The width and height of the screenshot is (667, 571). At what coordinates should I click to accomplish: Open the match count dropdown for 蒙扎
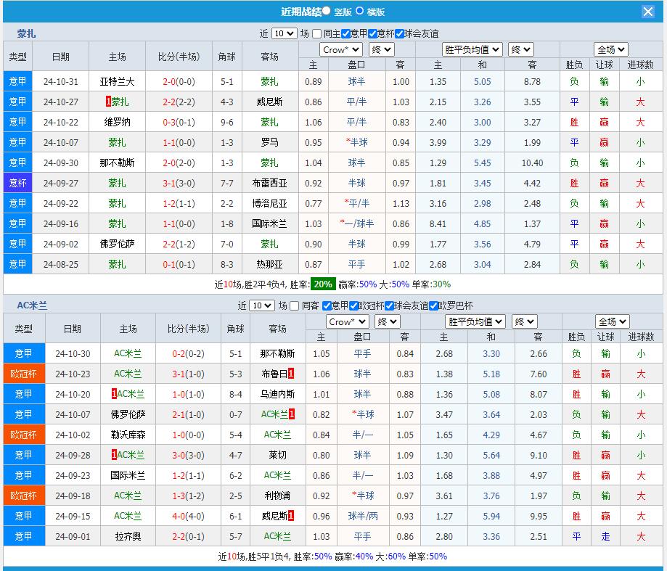tap(285, 33)
